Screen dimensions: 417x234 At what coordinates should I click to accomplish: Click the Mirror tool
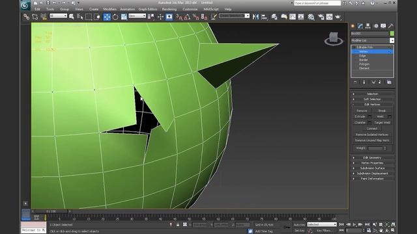pyautogui.click(x=255, y=17)
